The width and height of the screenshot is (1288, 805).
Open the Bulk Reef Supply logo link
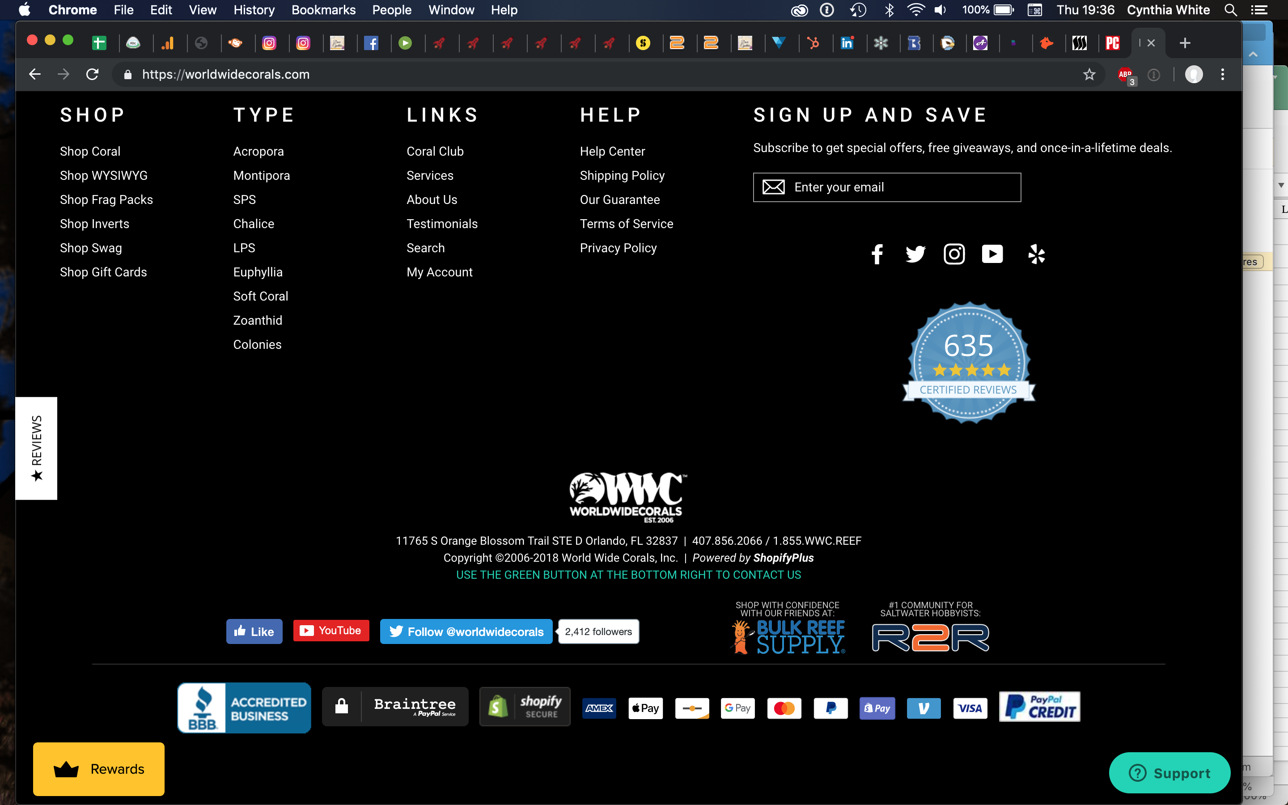click(x=788, y=636)
